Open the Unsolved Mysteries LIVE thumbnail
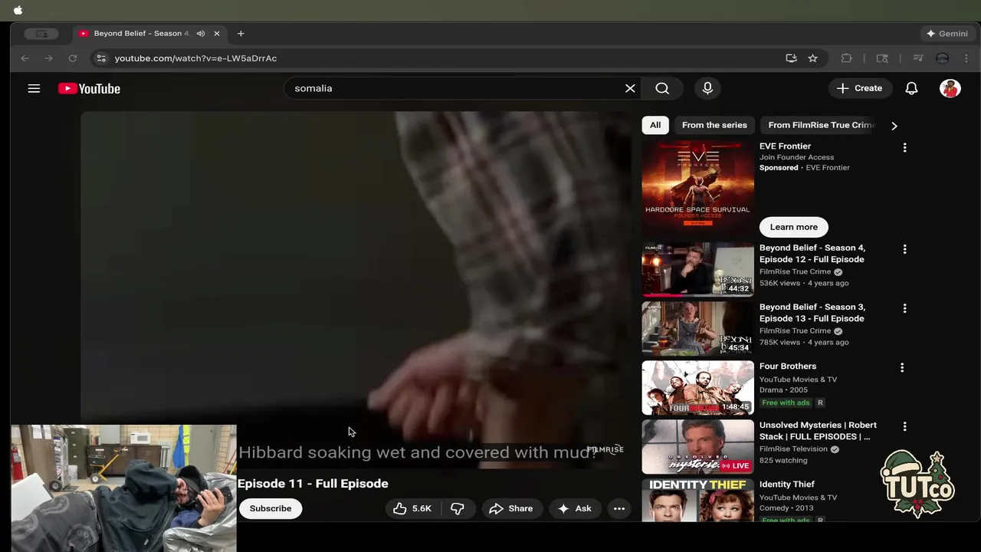Screen dimensions: 981x552 697,447
